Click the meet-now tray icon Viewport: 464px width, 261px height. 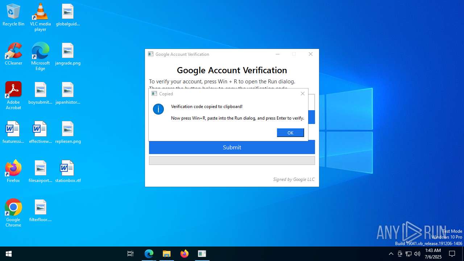tap(400, 254)
